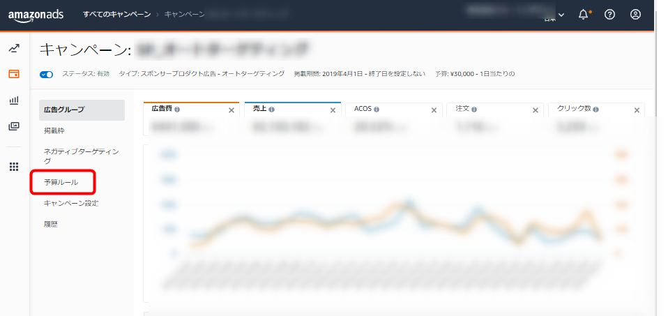Close the ACOS metric card
The width and height of the screenshot is (668, 316).
click(434, 110)
